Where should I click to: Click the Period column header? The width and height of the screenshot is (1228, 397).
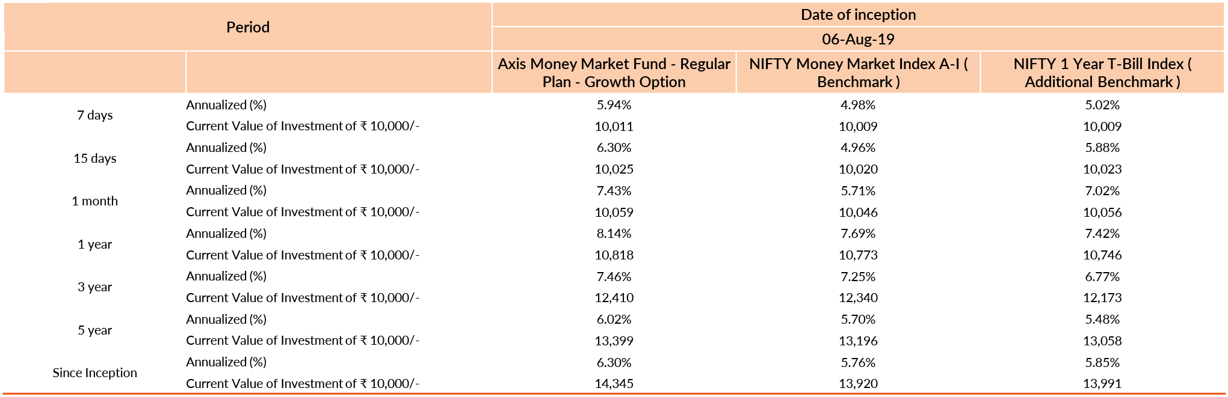click(x=247, y=27)
